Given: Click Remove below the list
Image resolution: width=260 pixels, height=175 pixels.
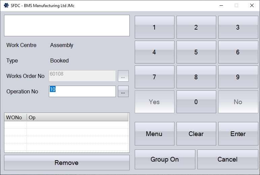Looking at the screenshot, I should [67, 163].
